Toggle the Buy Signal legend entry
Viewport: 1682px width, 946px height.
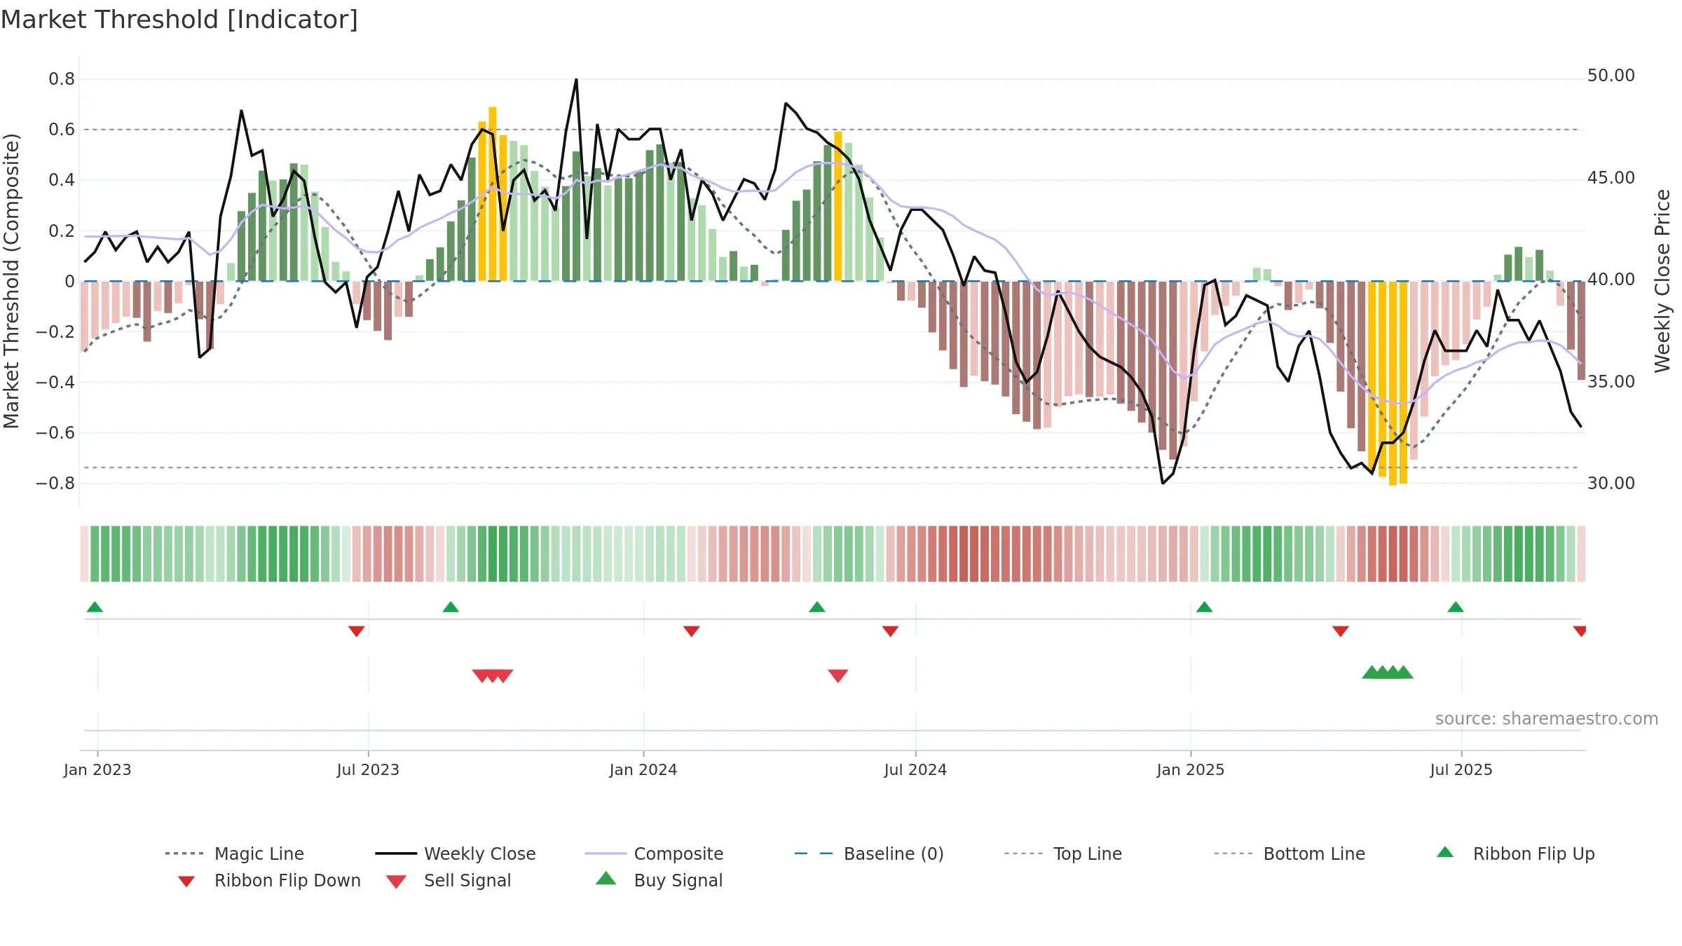[659, 880]
